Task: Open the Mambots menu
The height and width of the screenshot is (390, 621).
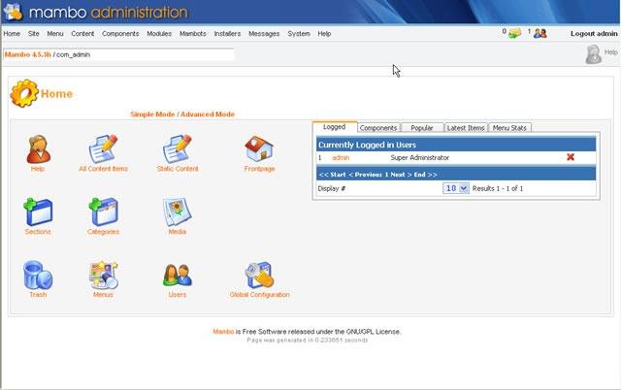Action: coord(192,34)
